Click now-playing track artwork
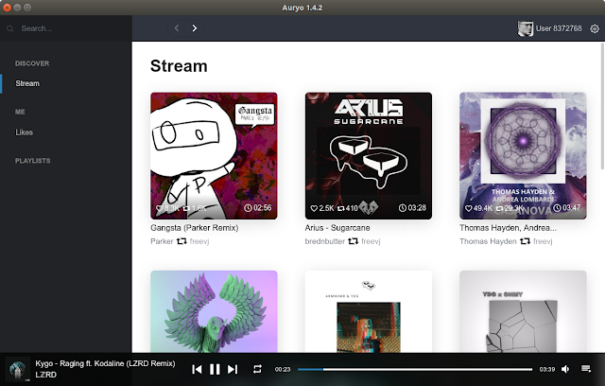This screenshot has height=386, width=605. pos(17,369)
